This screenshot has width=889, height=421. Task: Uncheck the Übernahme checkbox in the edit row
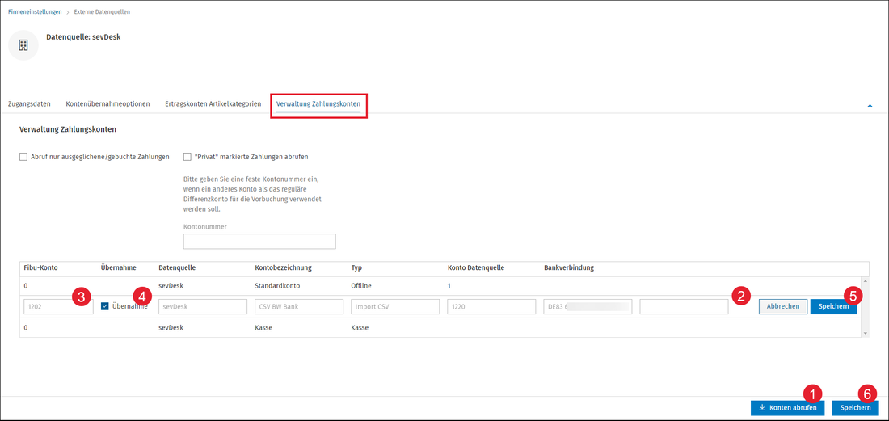pos(104,306)
